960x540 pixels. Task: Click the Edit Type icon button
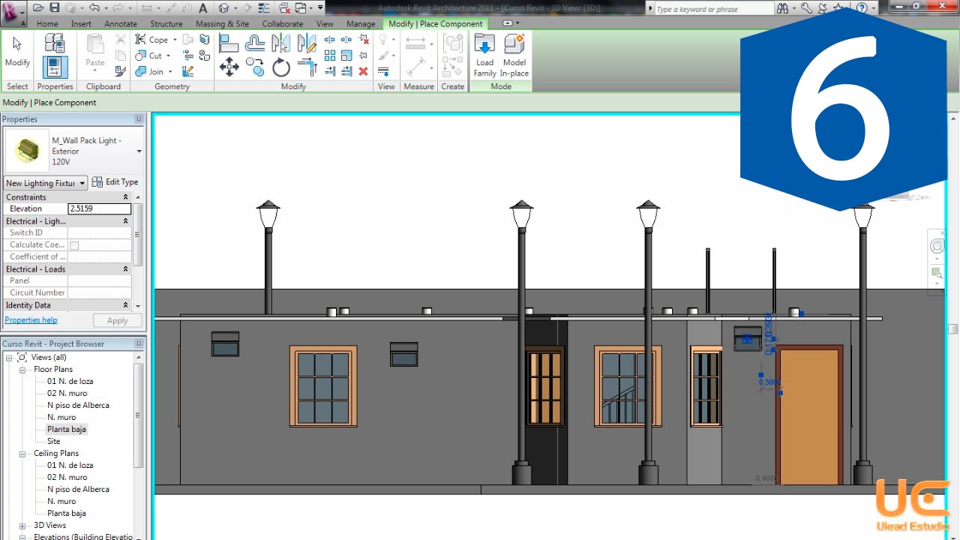115,182
